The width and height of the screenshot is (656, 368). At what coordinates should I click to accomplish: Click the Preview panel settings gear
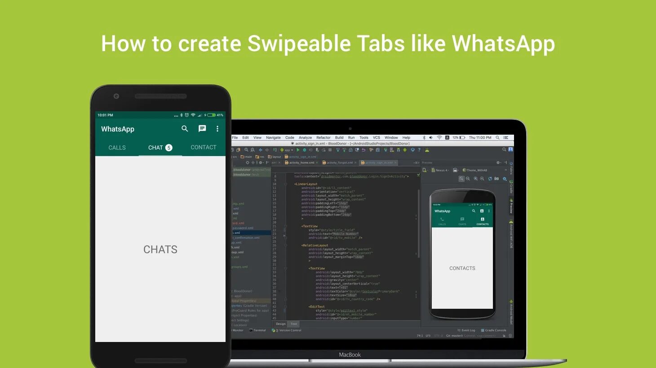(x=498, y=162)
